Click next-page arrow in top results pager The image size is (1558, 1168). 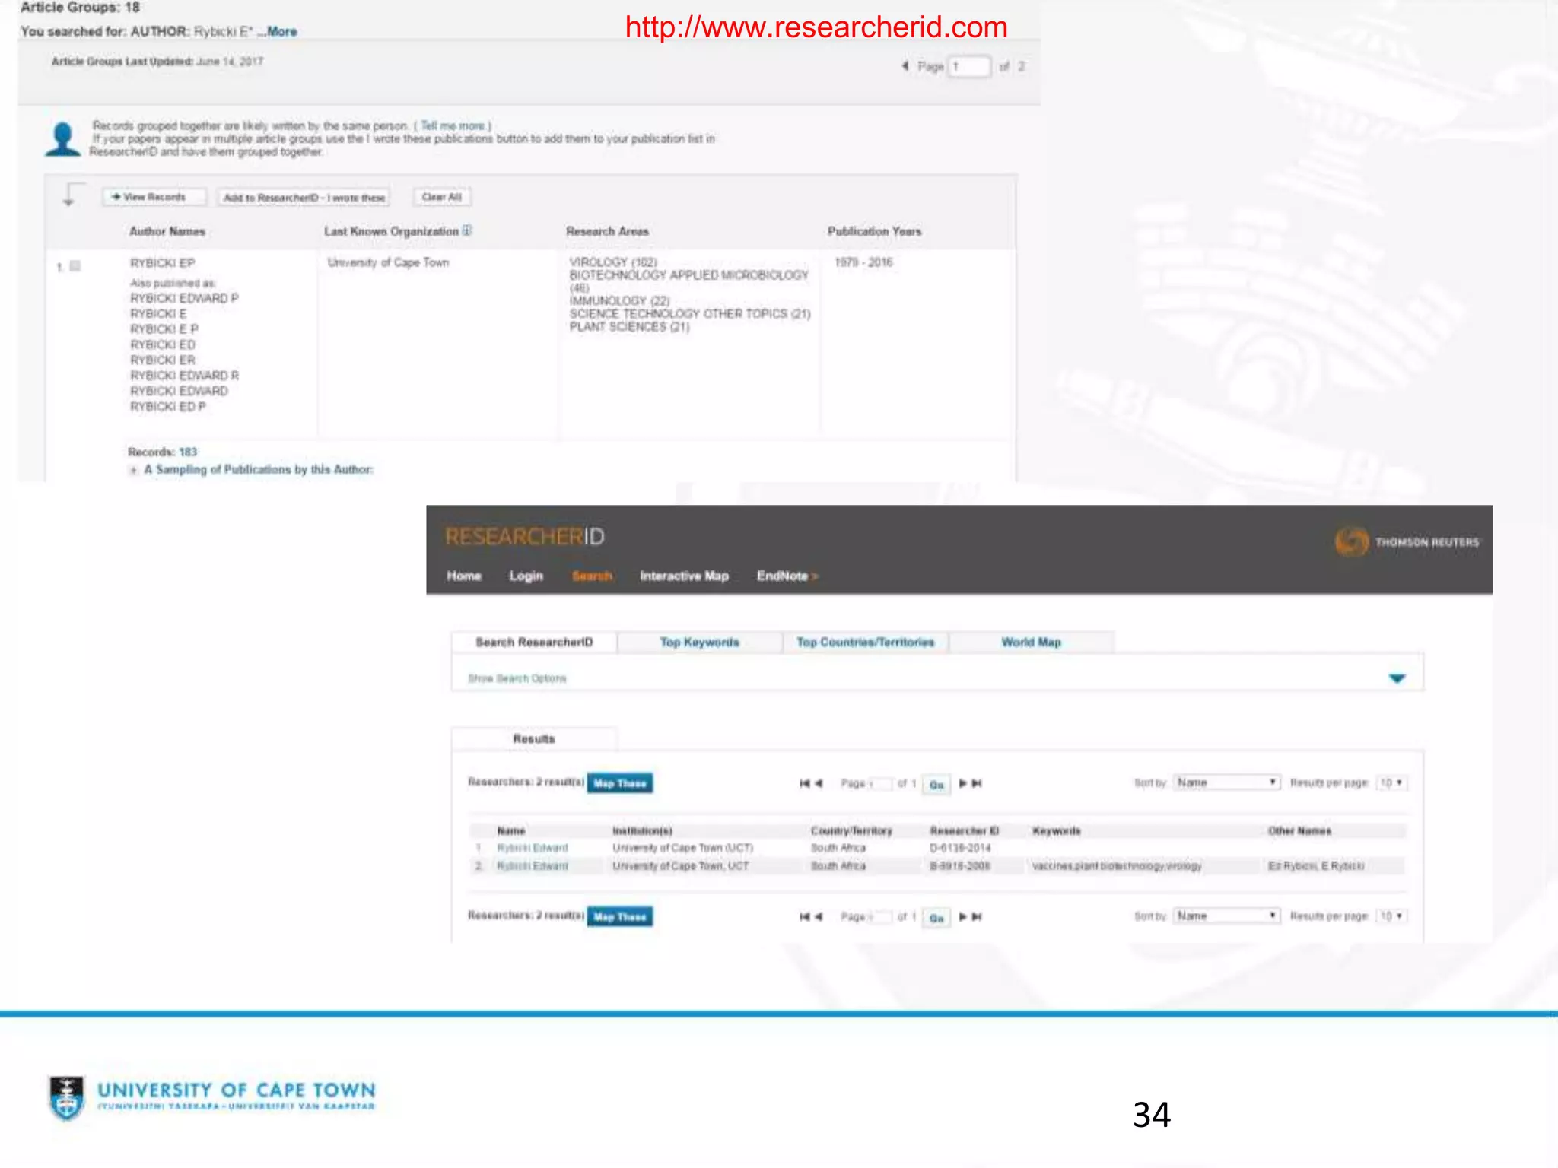pos(963,783)
